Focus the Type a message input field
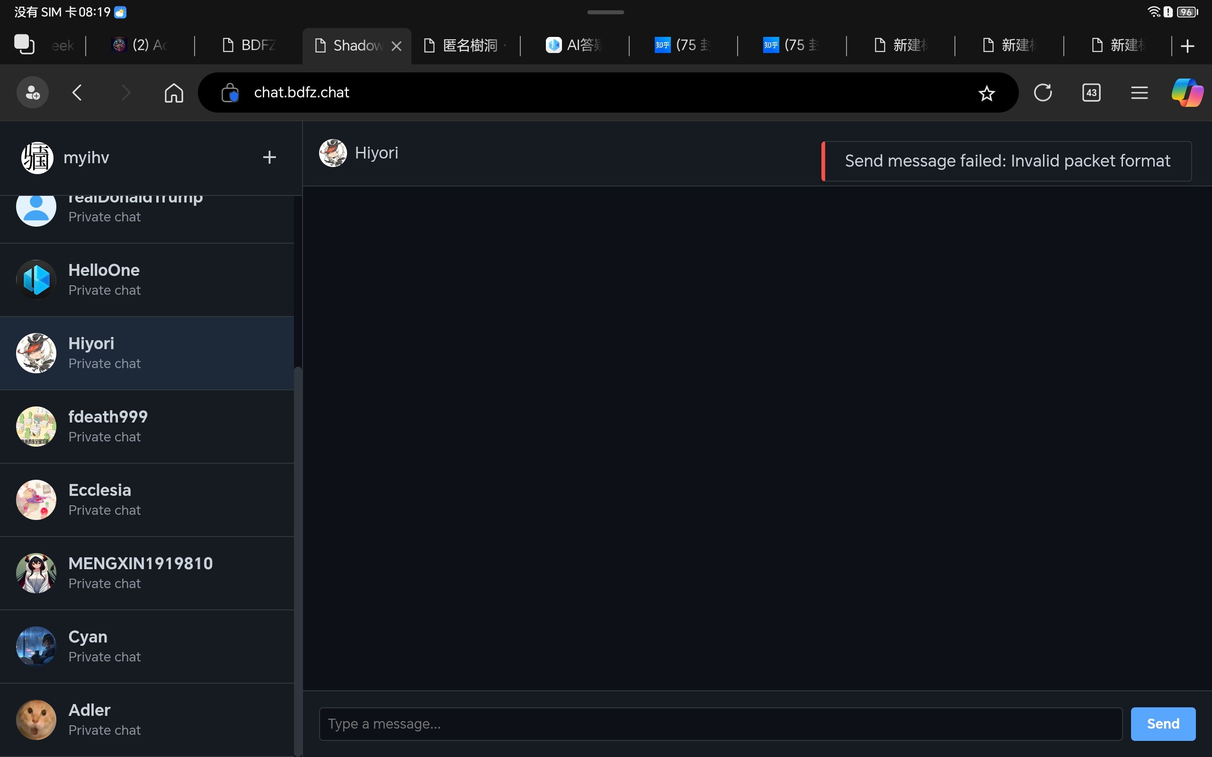 click(720, 723)
